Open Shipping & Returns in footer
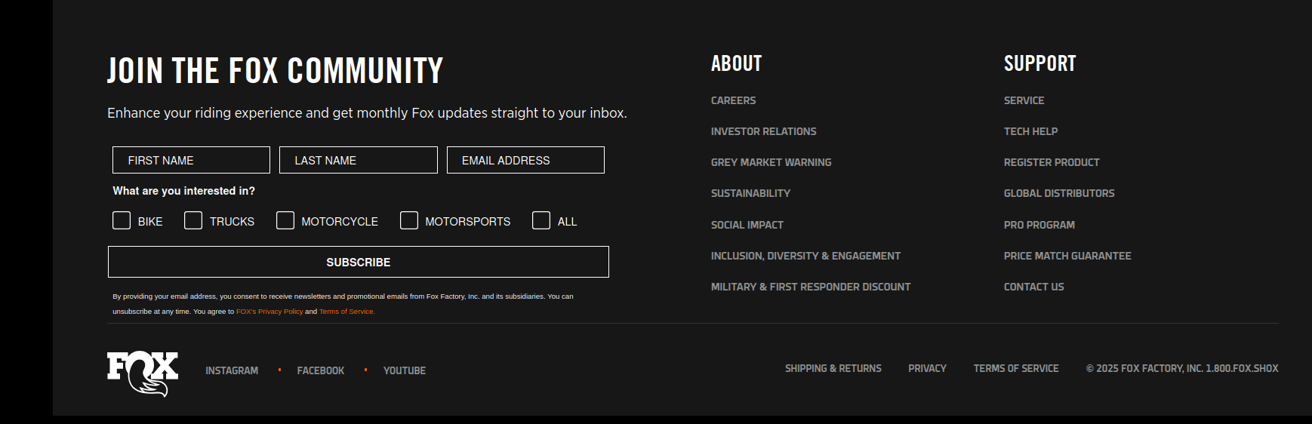The height and width of the screenshot is (424, 1312). tap(833, 368)
